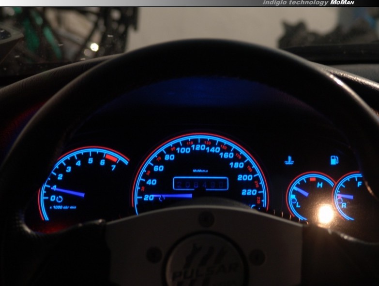This screenshot has width=379, height=286.
Task: Click the tachometer number 6
Action: pyautogui.click(x=103, y=162)
